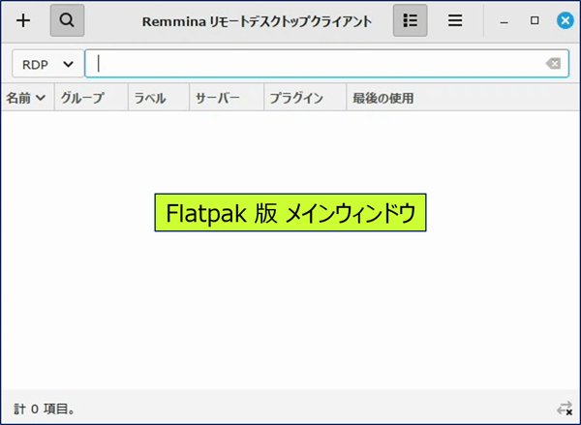Minimize the Remmina window
Viewport: 581px width, 425px height.
pyautogui.click(x=504, y=21)
